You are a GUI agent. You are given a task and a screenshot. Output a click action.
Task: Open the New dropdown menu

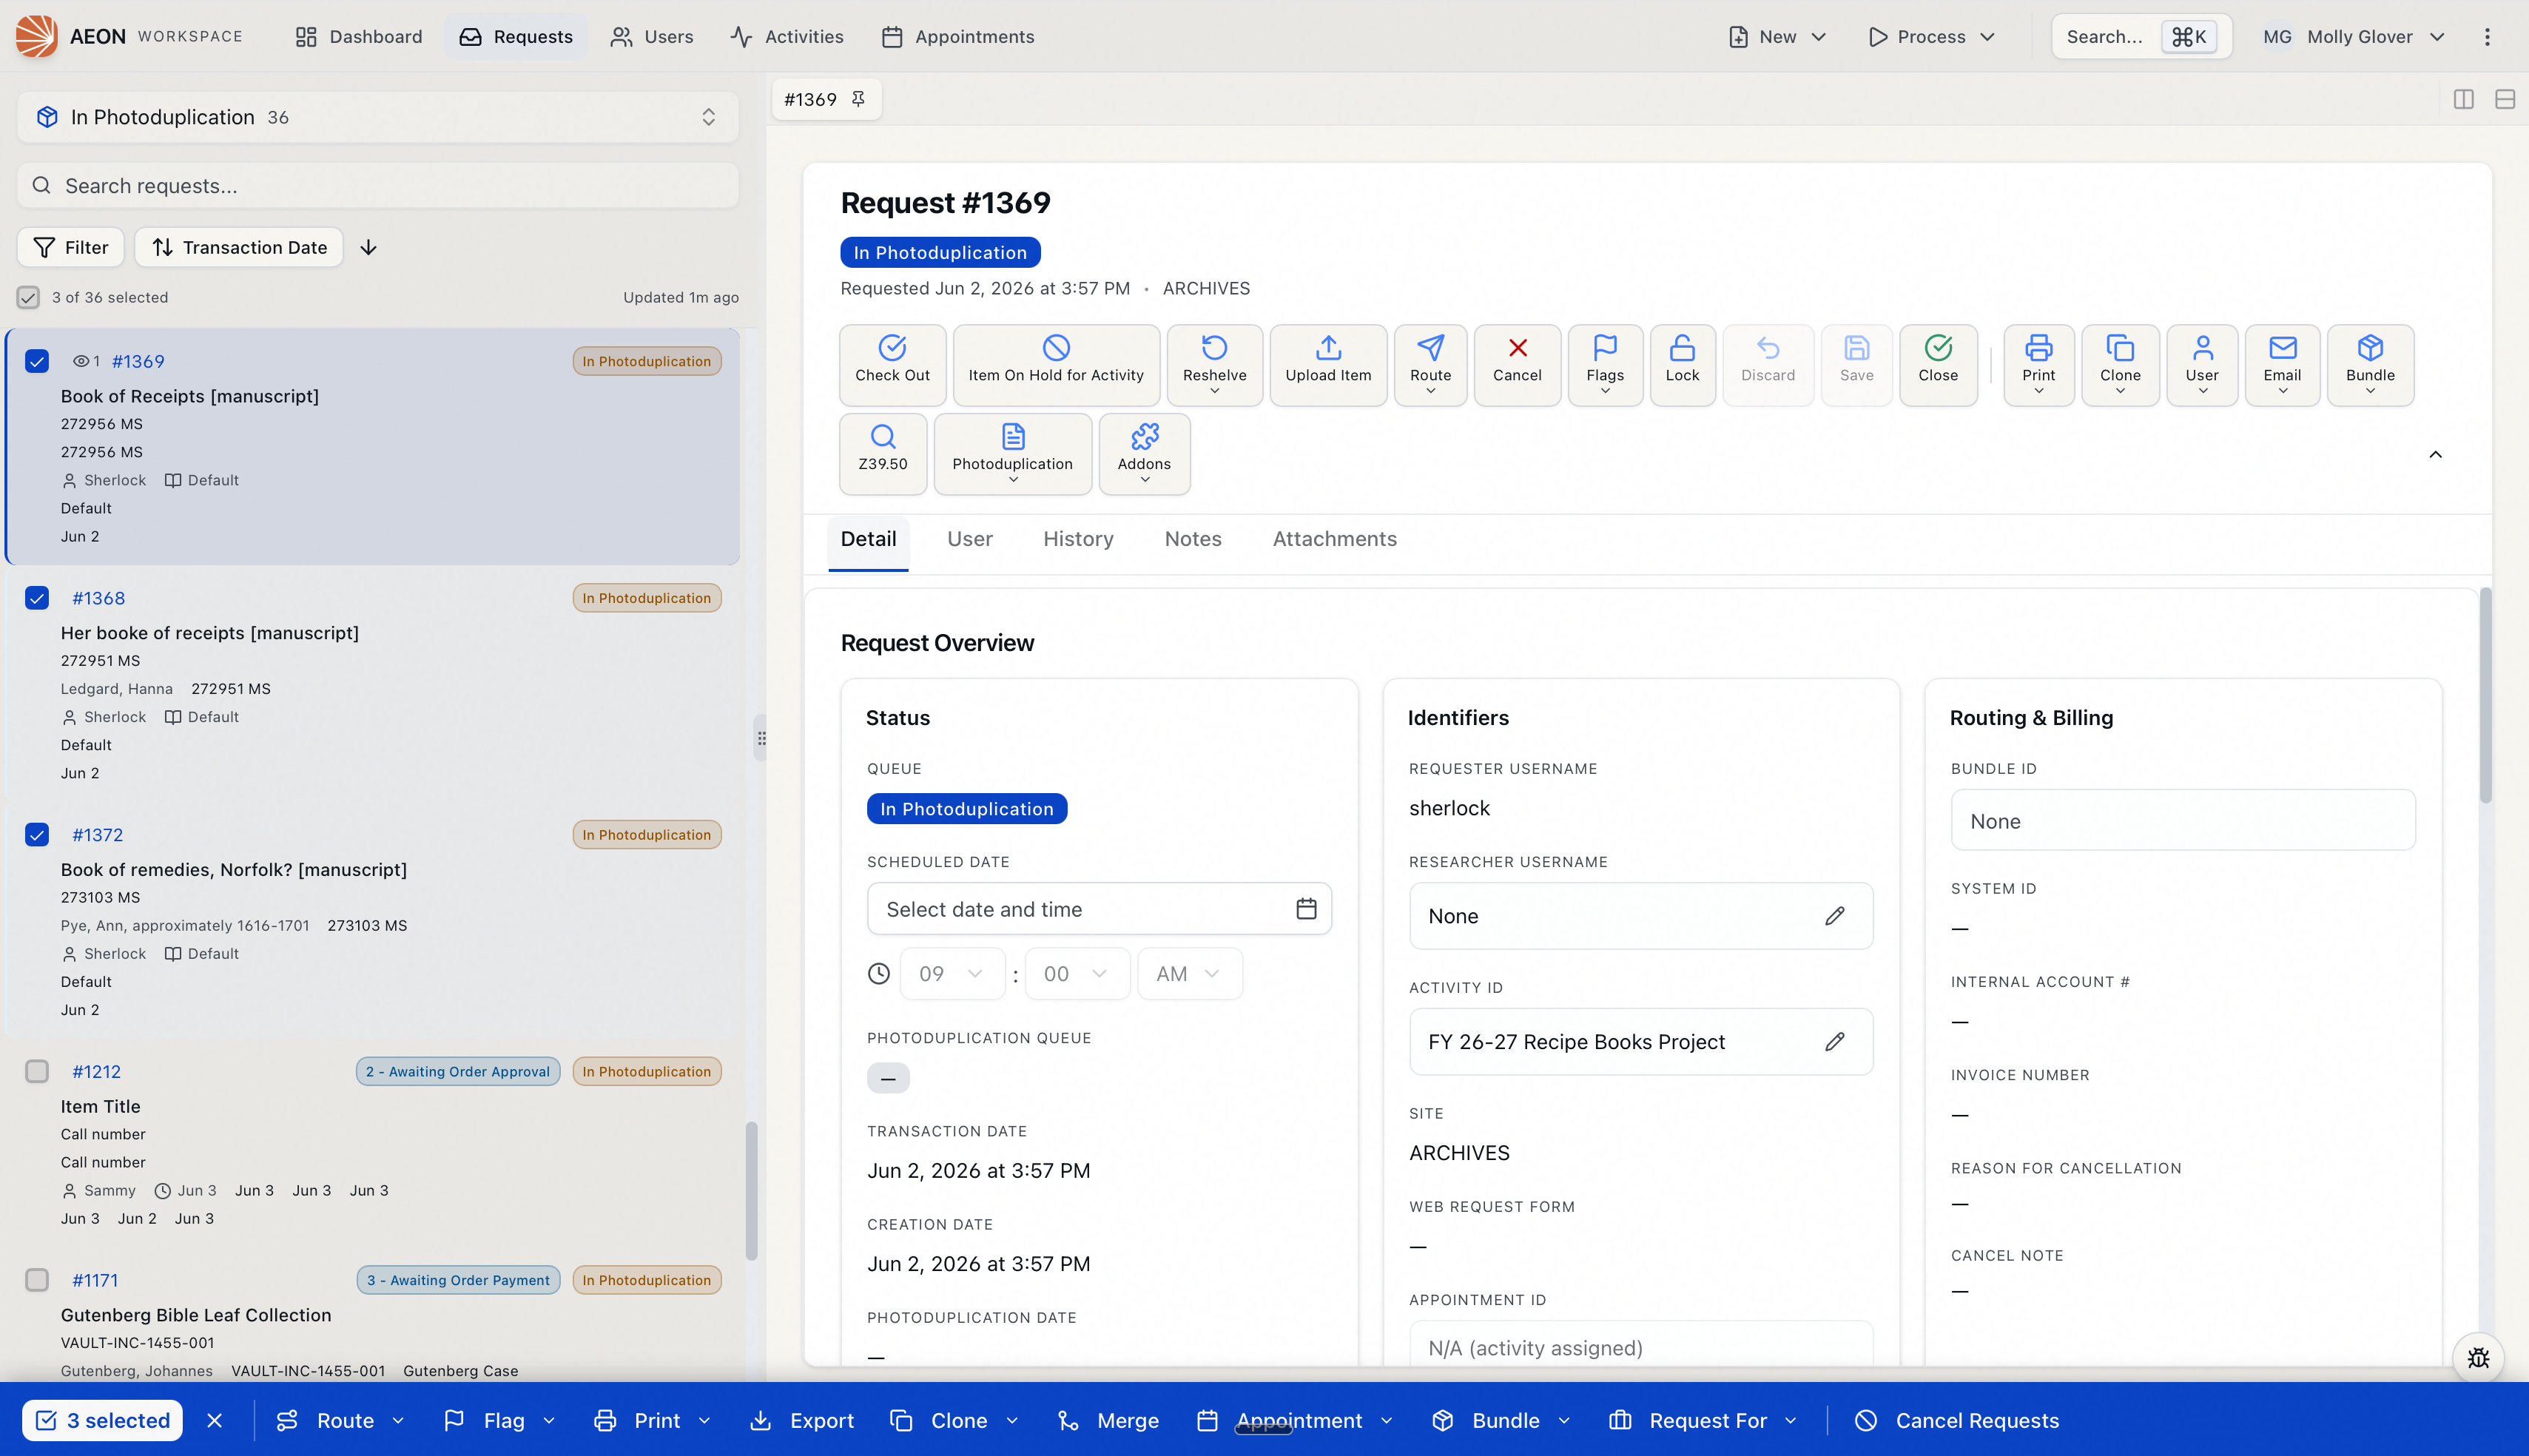coord(1777,37)
